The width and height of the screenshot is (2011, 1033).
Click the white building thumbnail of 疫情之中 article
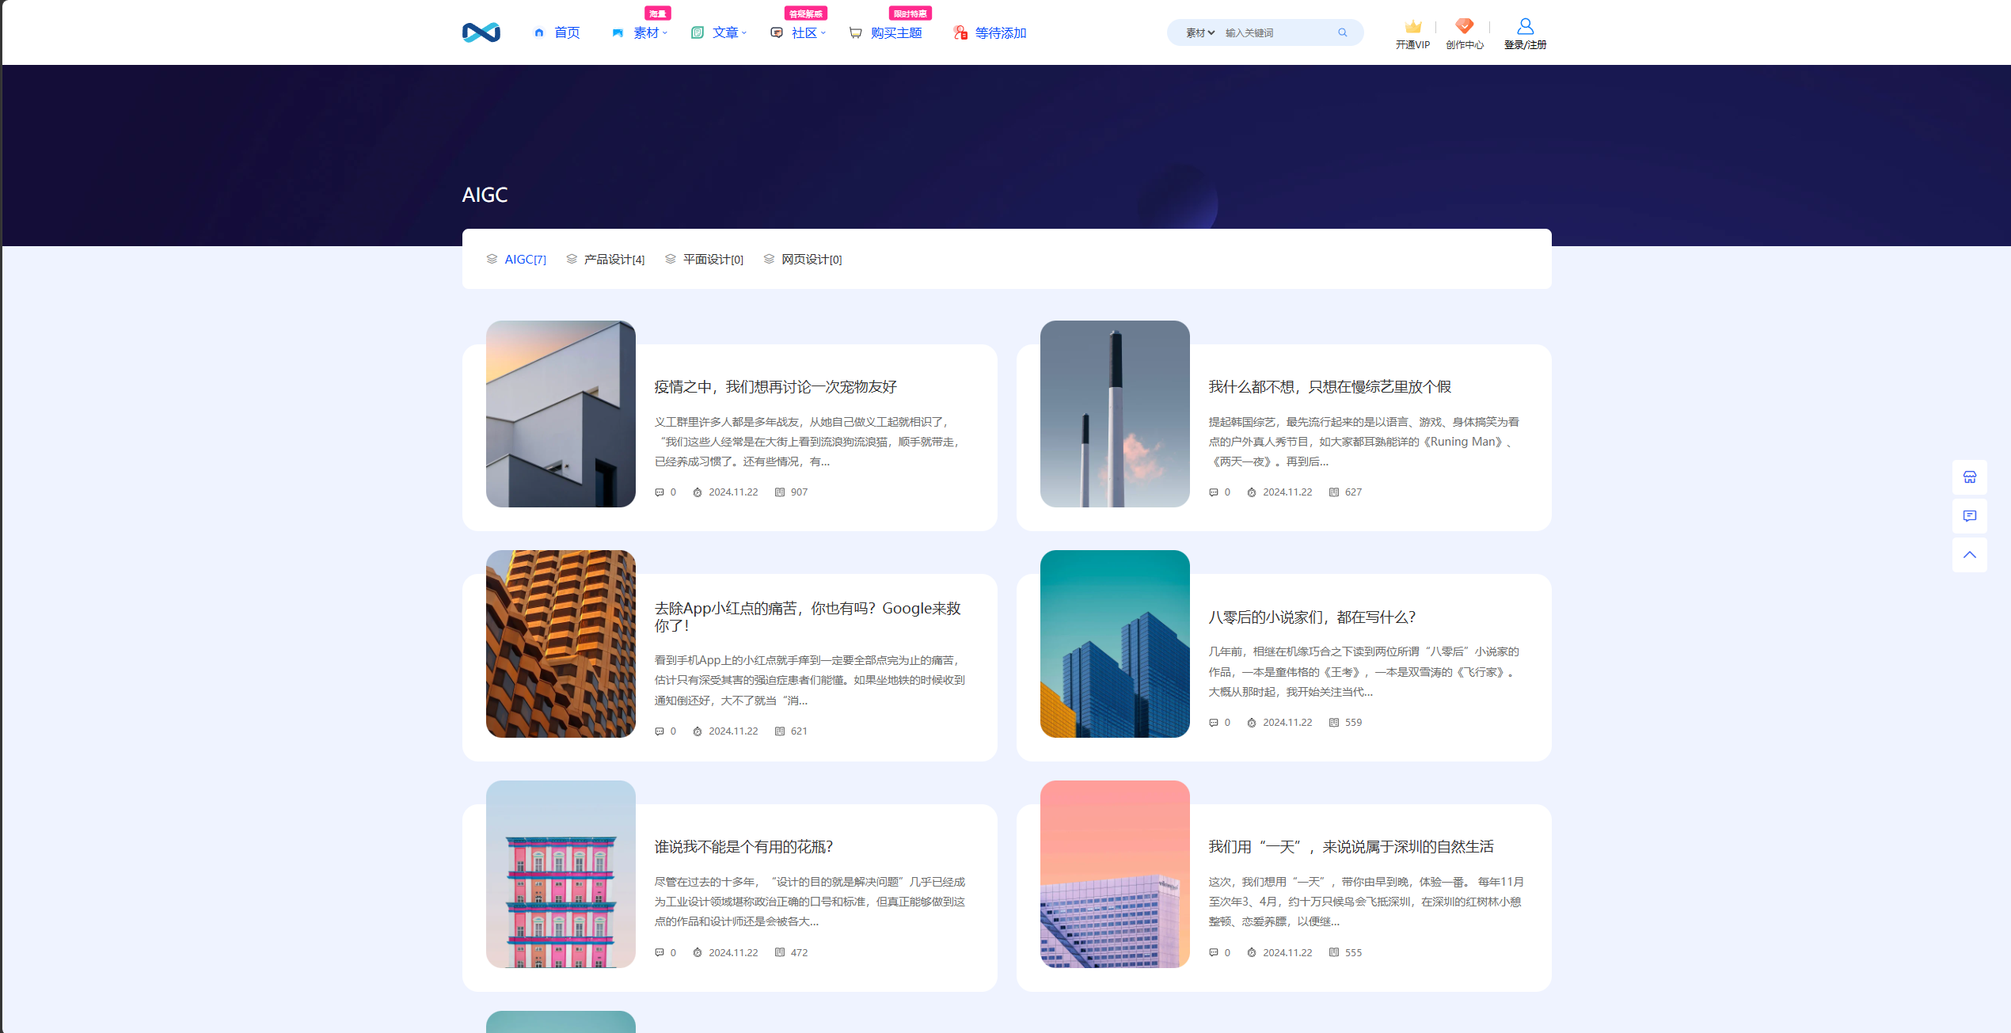coord(561,414)
